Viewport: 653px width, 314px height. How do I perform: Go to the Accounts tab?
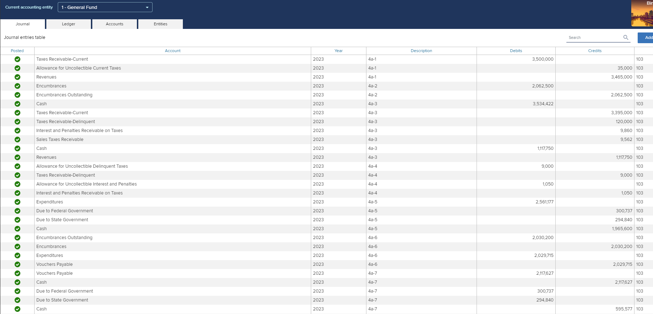pyautogui.click(x=114, y=24)
